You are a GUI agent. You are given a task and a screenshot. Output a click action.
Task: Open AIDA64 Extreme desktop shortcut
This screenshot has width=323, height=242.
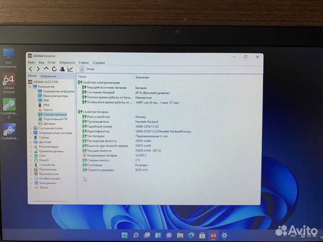pos(9,83)
